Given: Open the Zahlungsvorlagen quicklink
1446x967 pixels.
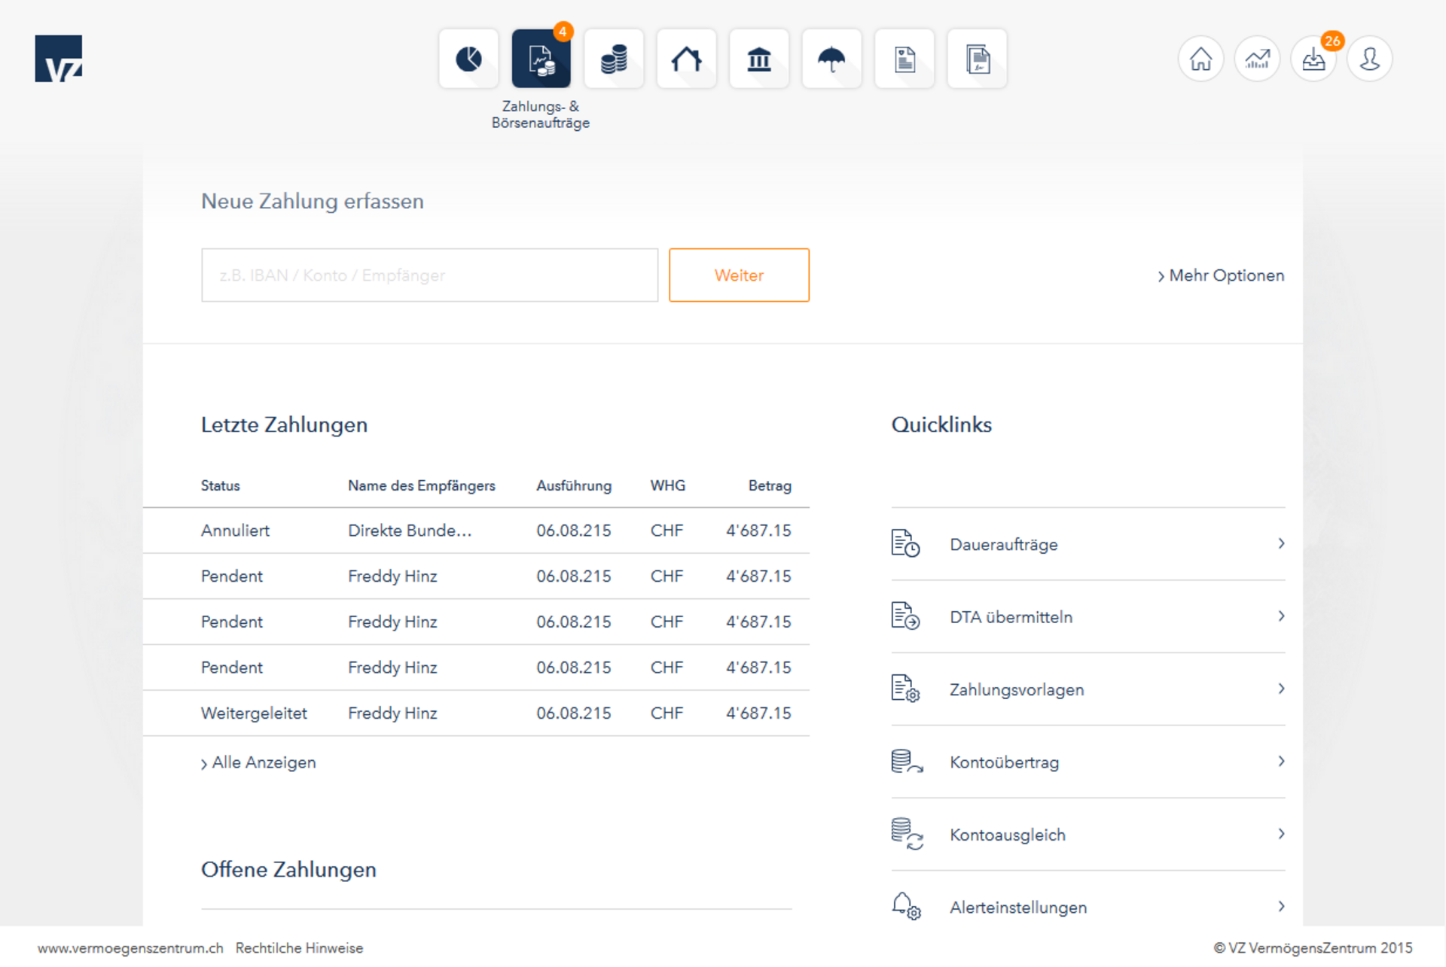Looking at the screenshot, I should point(1088,689).
